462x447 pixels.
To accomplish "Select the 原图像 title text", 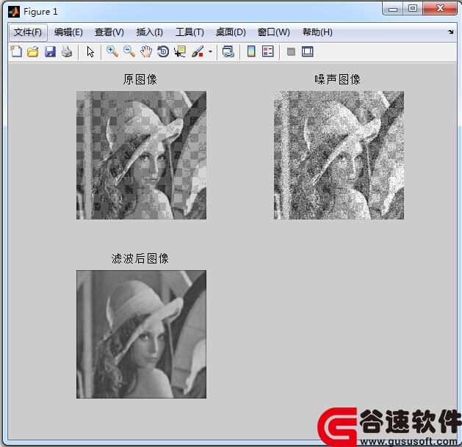I will (140, 79).
